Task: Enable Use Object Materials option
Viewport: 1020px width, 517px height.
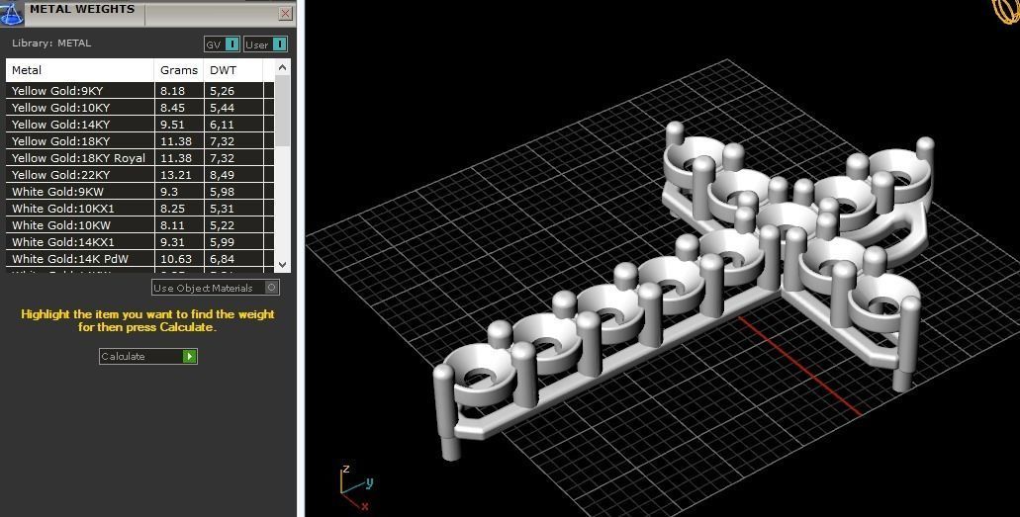Action: (216, 288)
